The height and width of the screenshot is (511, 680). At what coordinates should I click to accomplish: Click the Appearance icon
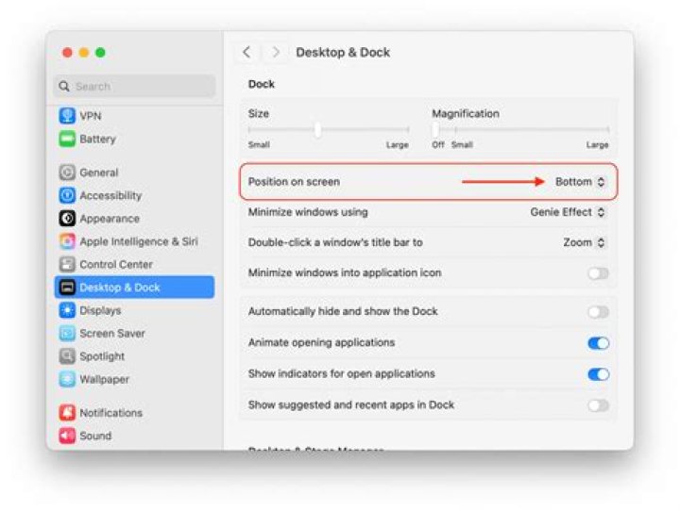pyautogui.click(x=67, y=218)
